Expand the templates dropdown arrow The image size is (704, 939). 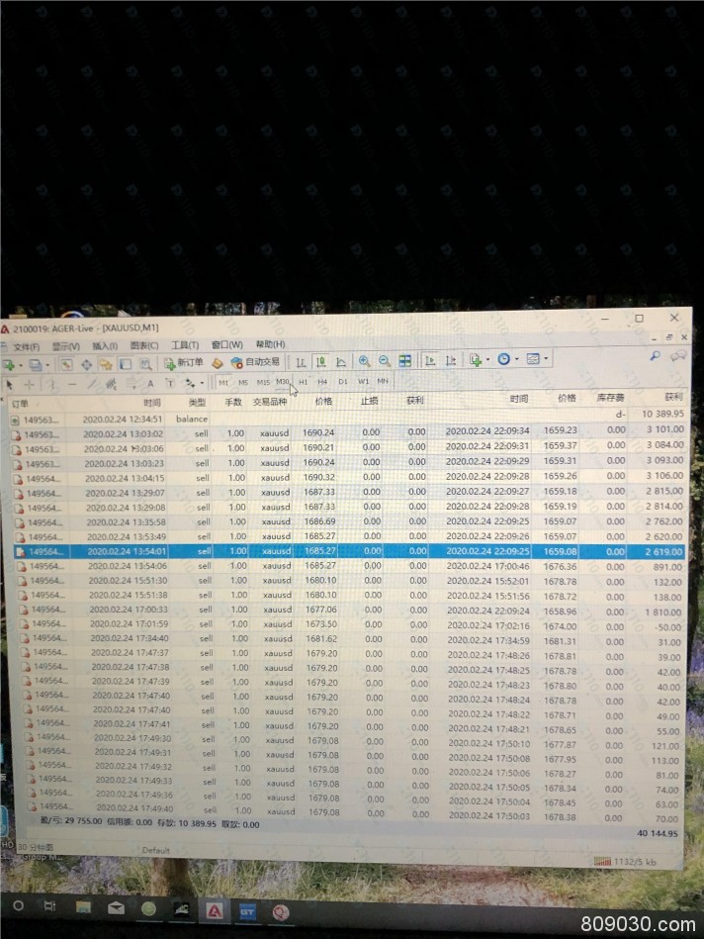tap(546, 359)
